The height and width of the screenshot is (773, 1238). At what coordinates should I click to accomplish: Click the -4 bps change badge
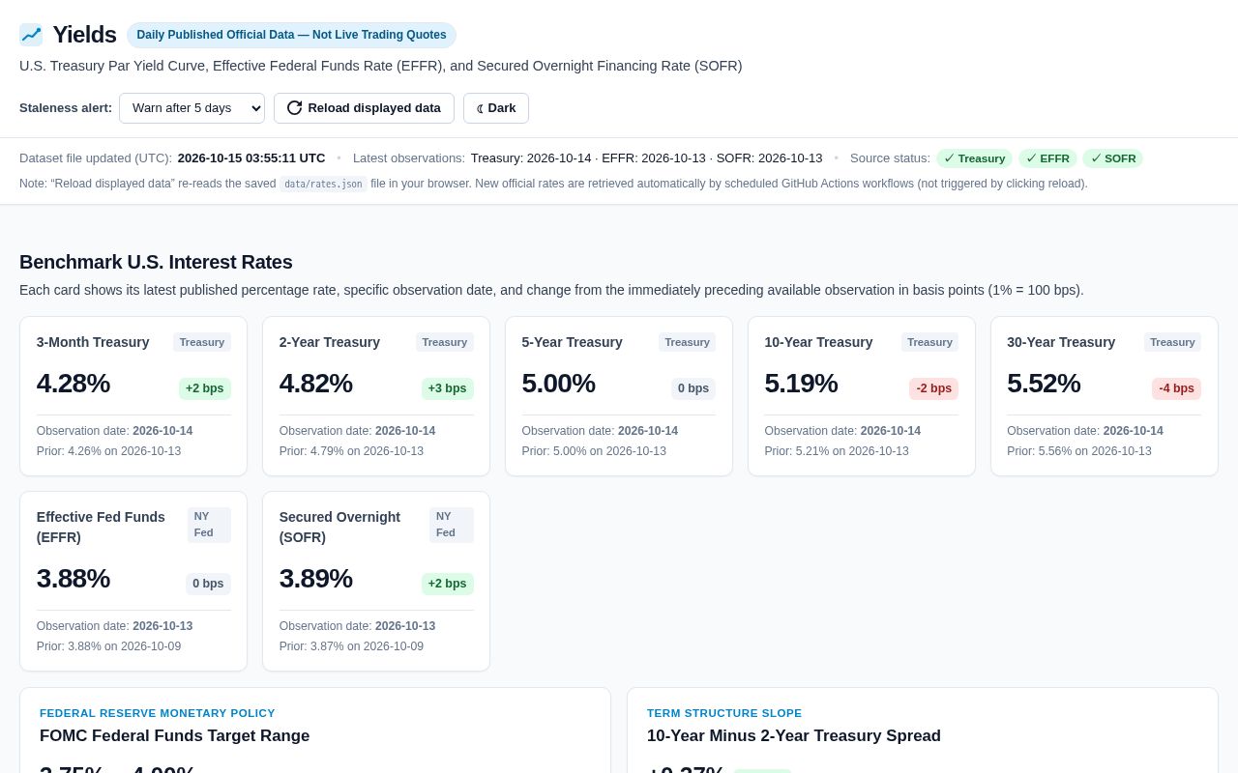coord(1177,388)
